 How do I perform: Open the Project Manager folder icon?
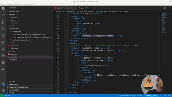pyautogui.click(x=3, y=56)
